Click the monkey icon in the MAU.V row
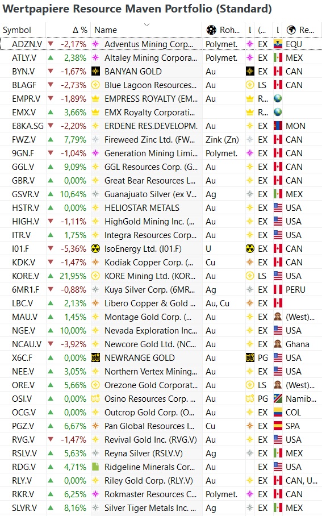This screenshot has height=516, width=322. 278,317
